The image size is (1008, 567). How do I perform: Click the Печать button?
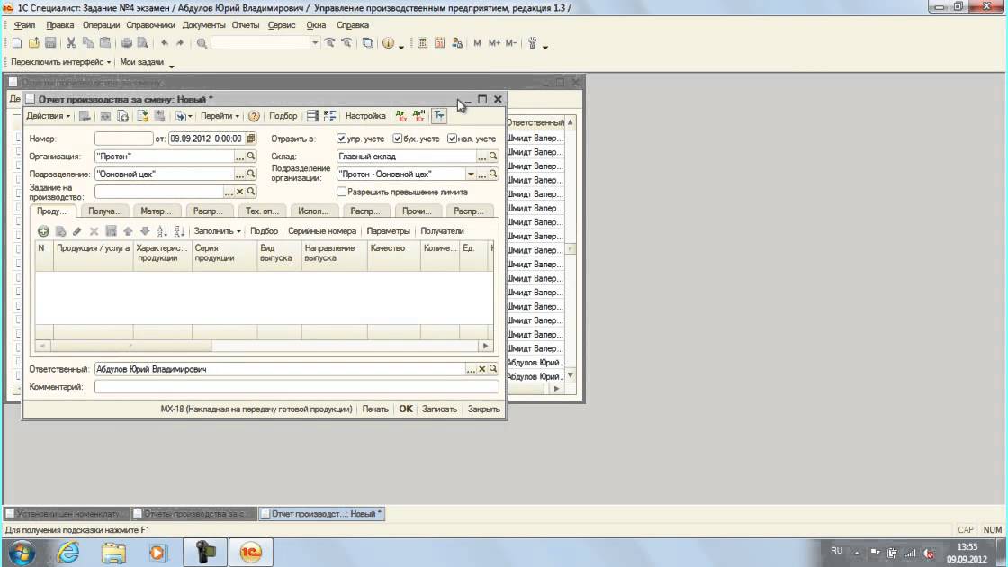(x=374, y=409)
